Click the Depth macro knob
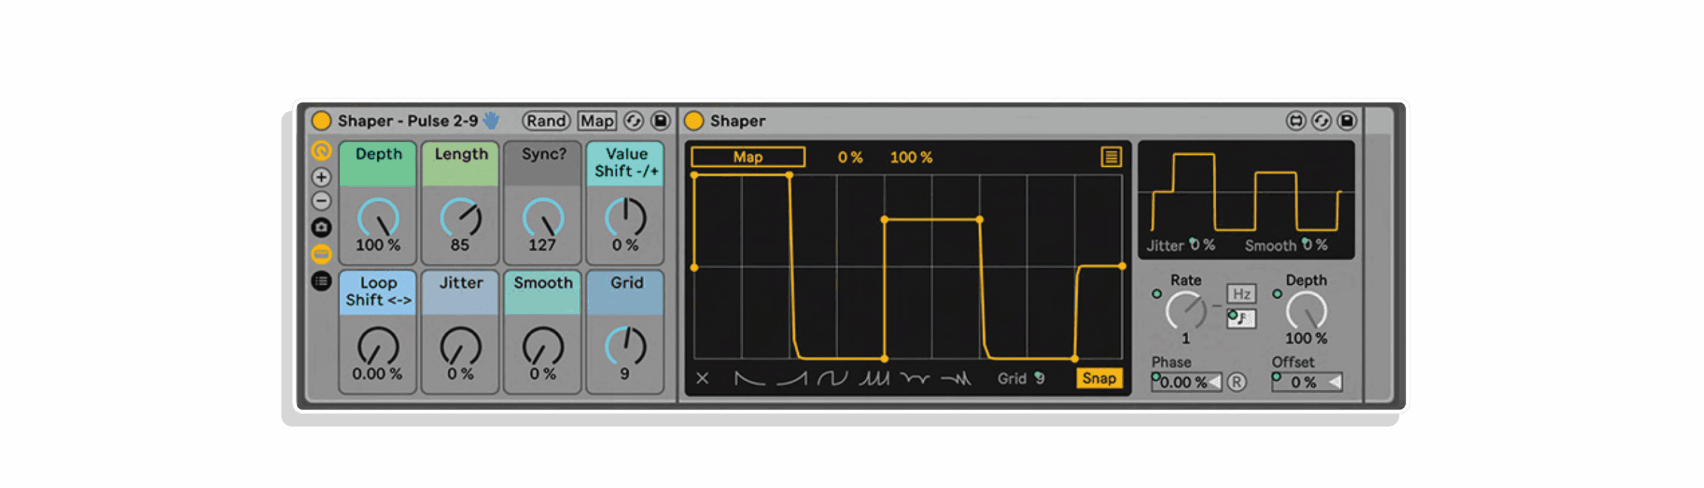The width and height of the screenshot is (1704, 488). 378,217
